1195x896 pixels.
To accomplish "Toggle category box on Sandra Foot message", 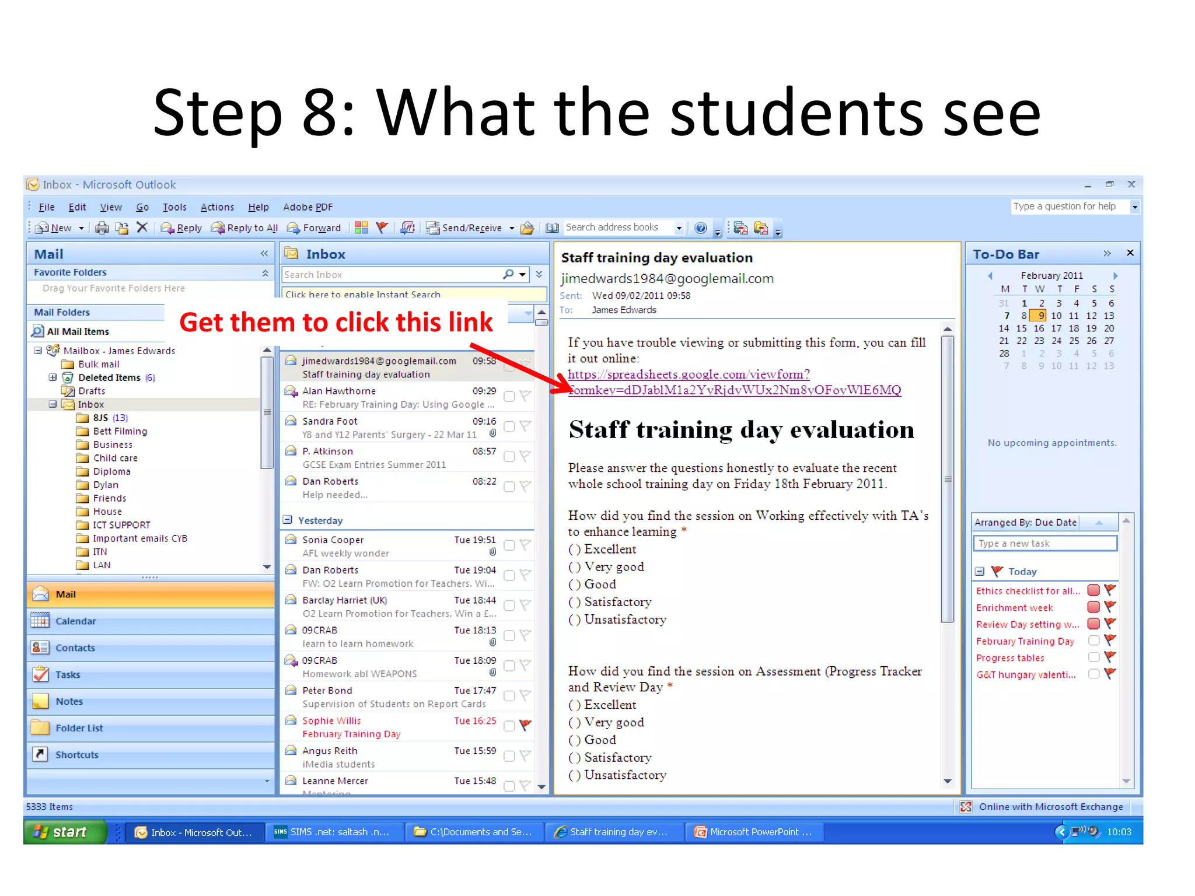I will pos(509,426).
